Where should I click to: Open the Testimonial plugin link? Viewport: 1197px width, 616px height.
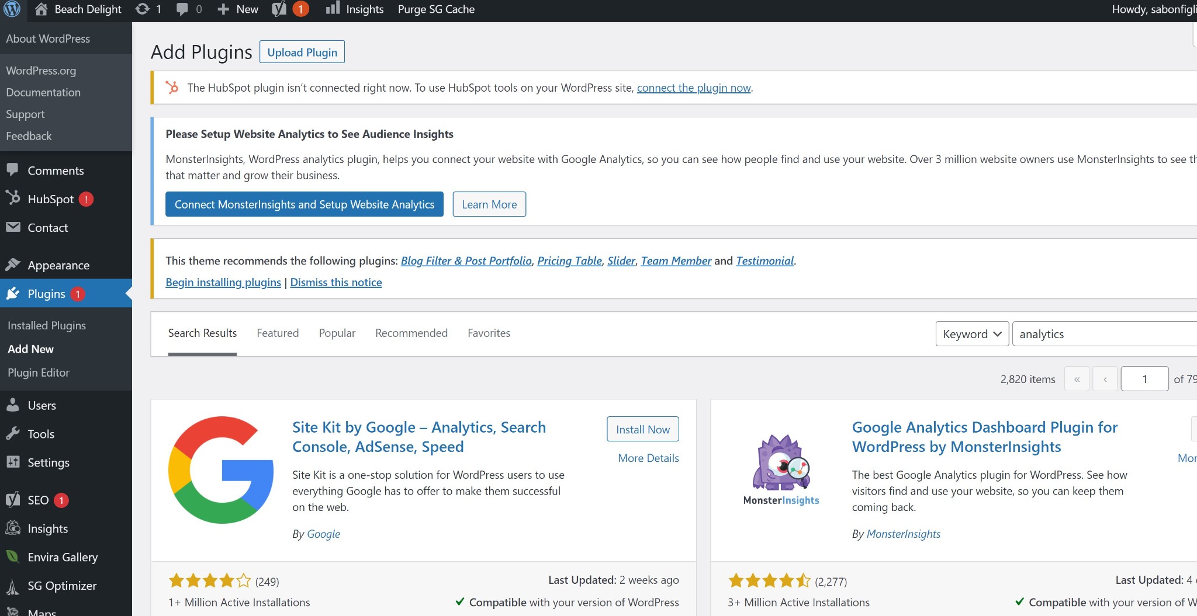(765, 260)
